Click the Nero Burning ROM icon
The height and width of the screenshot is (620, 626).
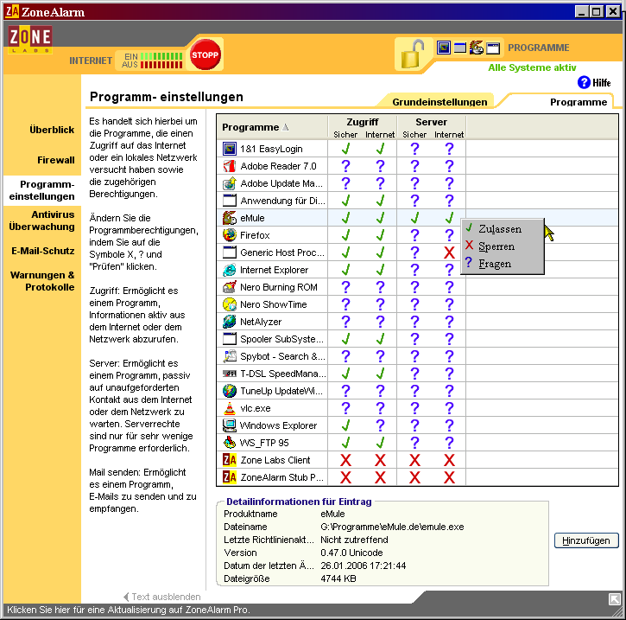coord(230,287)
